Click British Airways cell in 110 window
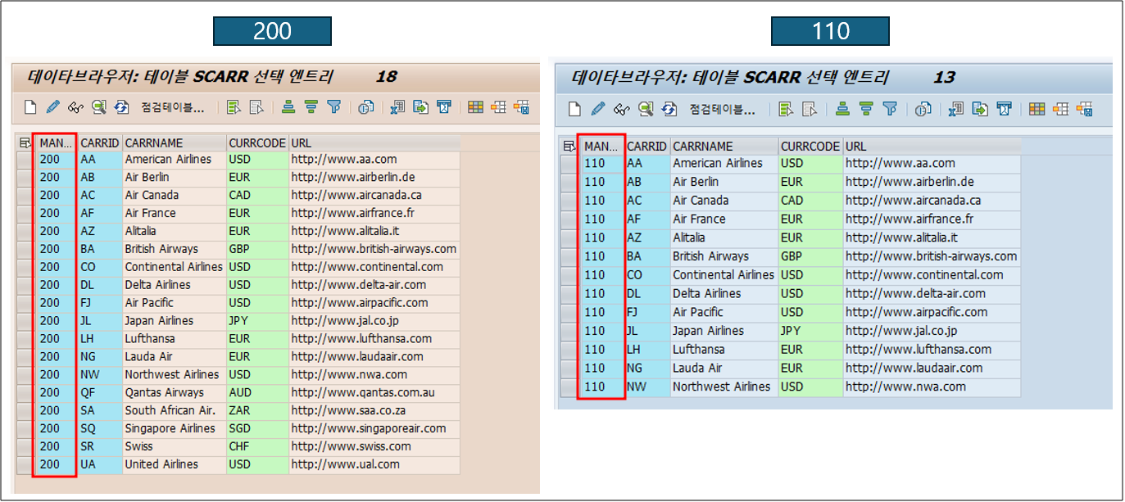The image size is (1125, 502). [724, 256]
